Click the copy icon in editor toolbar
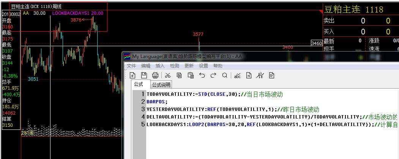 pos(179,75)
